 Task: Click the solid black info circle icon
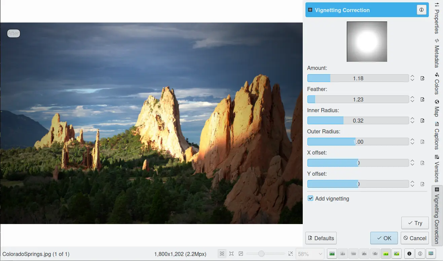[x=409, y=254]
